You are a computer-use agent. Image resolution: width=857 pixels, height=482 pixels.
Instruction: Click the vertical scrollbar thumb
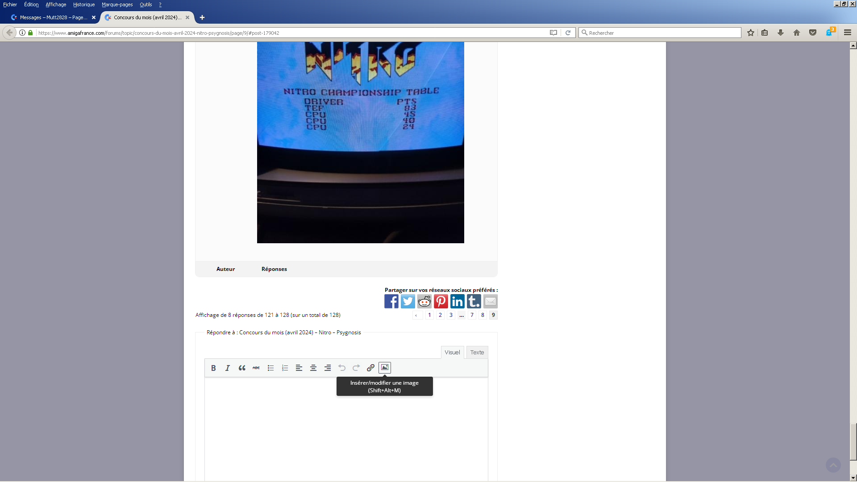coord(853,442)
